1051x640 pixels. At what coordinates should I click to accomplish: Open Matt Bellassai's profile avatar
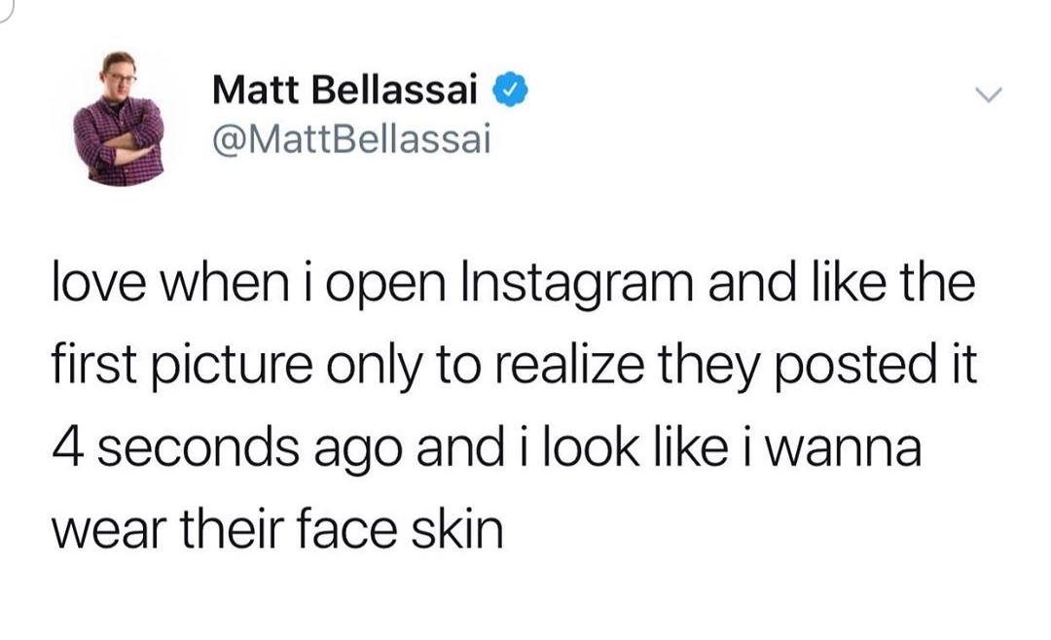(x=119, y=118)
